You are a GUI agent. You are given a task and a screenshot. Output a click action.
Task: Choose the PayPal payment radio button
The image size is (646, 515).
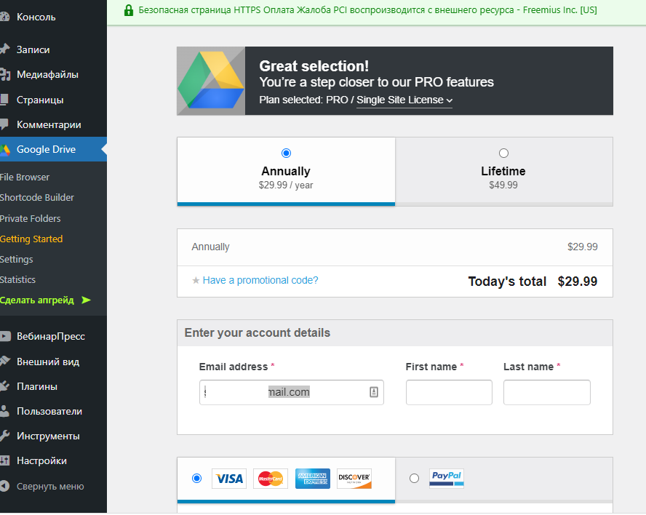pyautogui.click(x=414, y=479)
